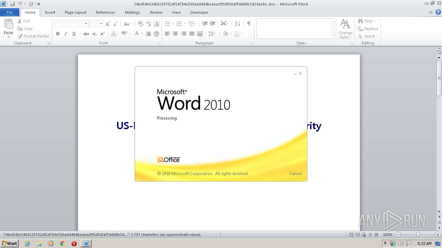This screenshot has width=442, height=248.
Task: Click the Character Shading icon
Action: click(148, 34)
